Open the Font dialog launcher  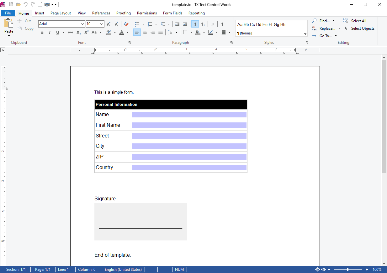pyautogui.click(x=130, y=42)
